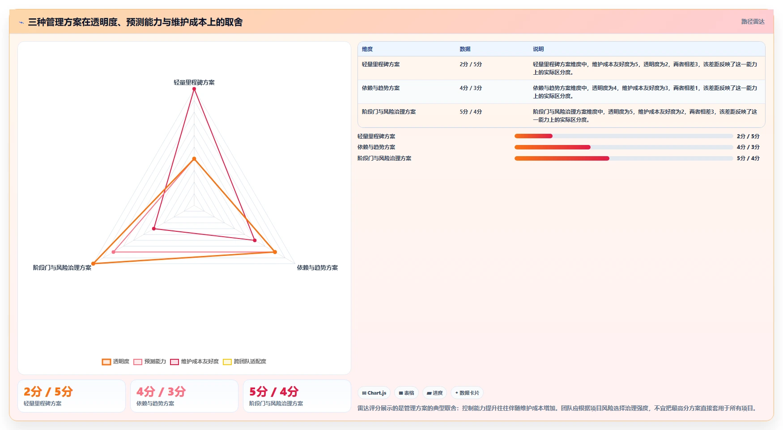
Task: Click the 轻量里程碑方案 progress bar
Action: (x=624, y=136)
